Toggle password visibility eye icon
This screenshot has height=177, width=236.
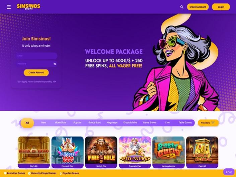coord(55,64)
